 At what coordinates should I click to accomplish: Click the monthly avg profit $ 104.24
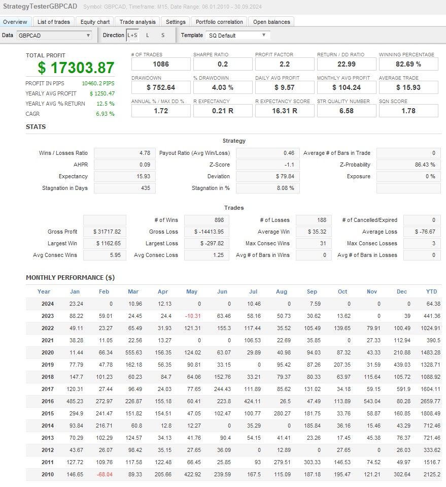(x=347, y=87)
